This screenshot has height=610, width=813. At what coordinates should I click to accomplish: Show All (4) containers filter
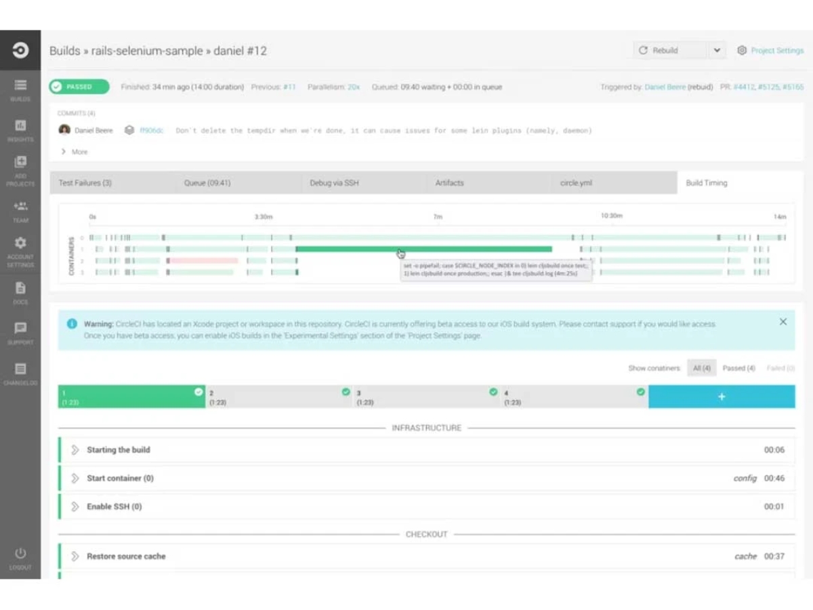point(701,368)
